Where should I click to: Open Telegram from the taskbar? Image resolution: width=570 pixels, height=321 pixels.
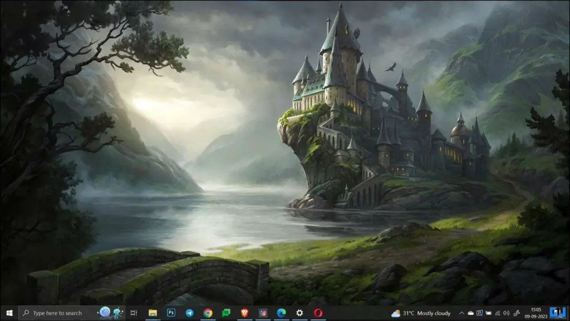tap(189, 313)
